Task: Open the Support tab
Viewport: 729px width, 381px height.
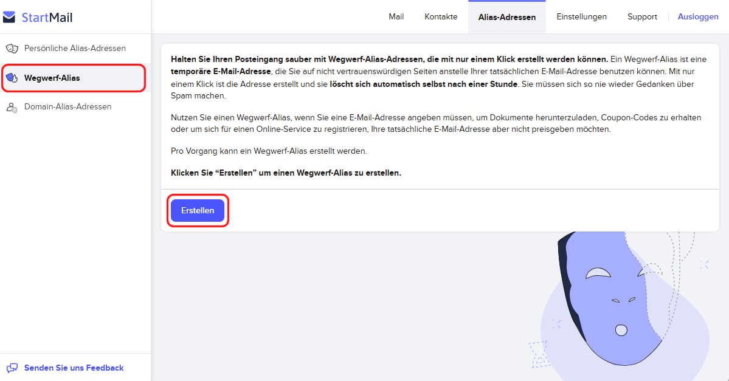Action: [642, 17]
